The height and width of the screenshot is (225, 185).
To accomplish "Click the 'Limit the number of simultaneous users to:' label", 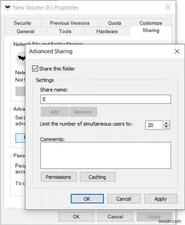I will click(x=86, y=124).
